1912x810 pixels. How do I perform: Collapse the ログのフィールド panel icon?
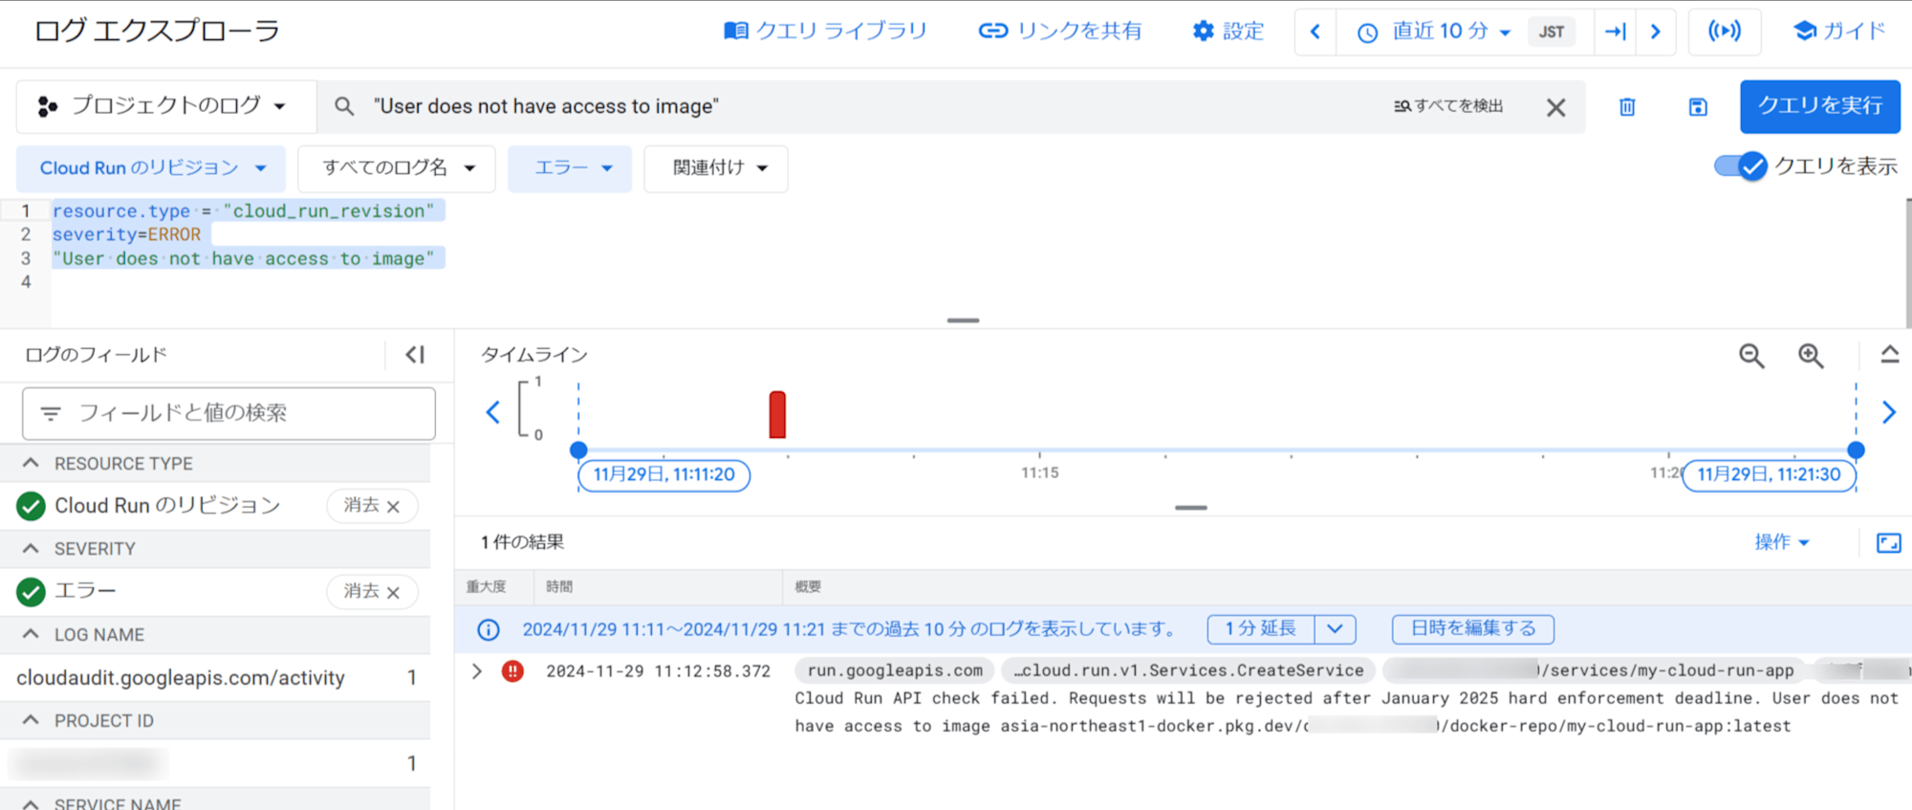[415, 355]
